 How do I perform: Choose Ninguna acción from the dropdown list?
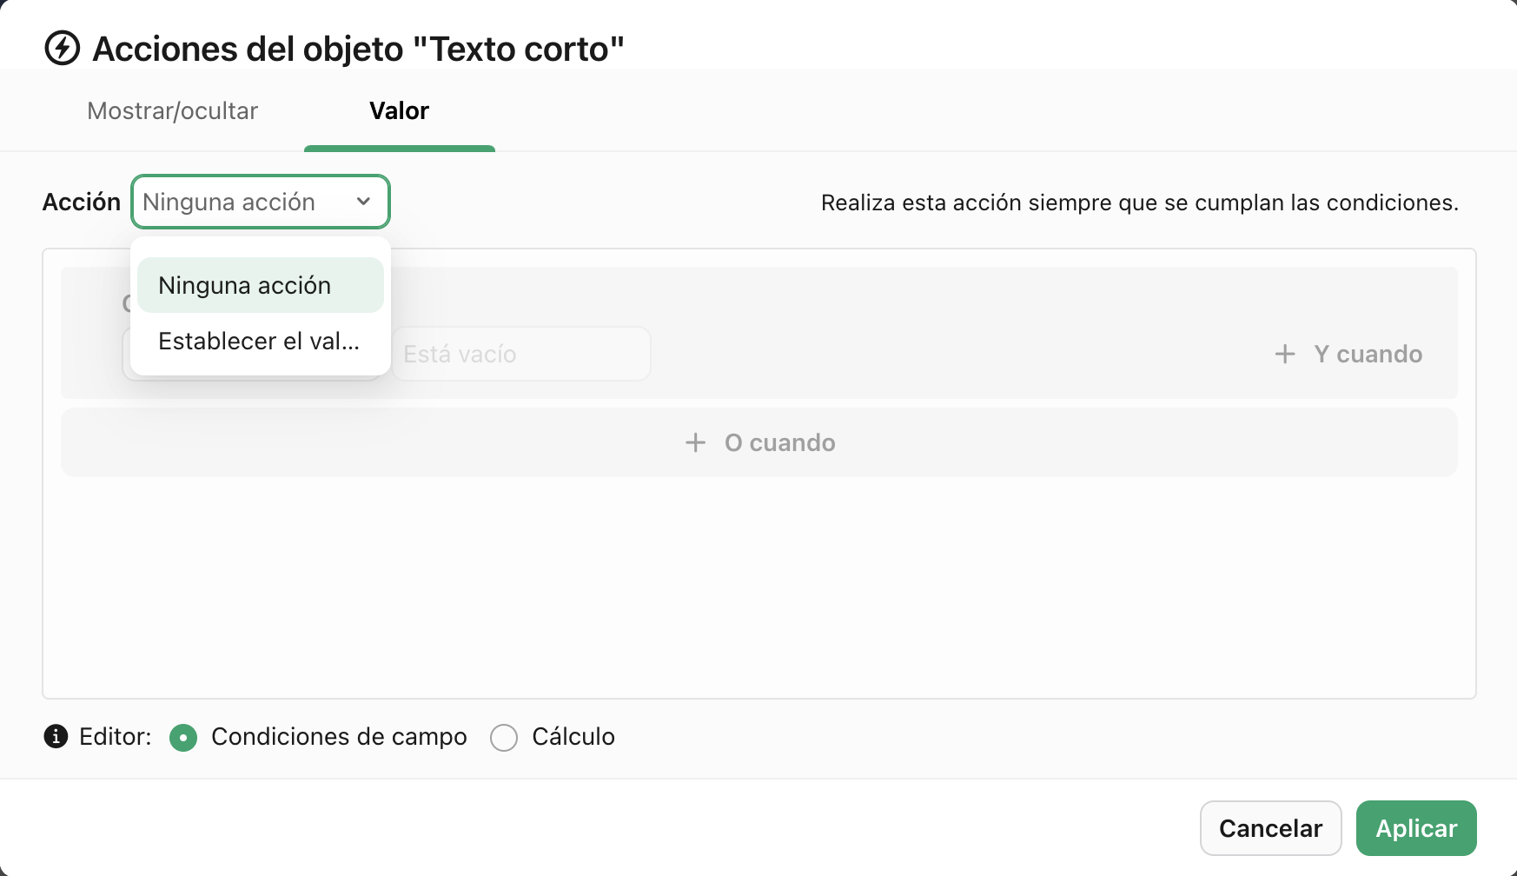[x=260, y=285]
